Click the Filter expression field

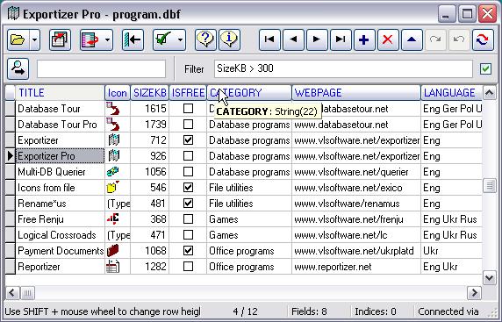(343, 68)
